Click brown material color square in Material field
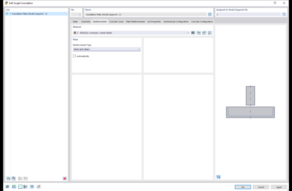The width and height of the screenshot is (292, 191). click(75, 33)
